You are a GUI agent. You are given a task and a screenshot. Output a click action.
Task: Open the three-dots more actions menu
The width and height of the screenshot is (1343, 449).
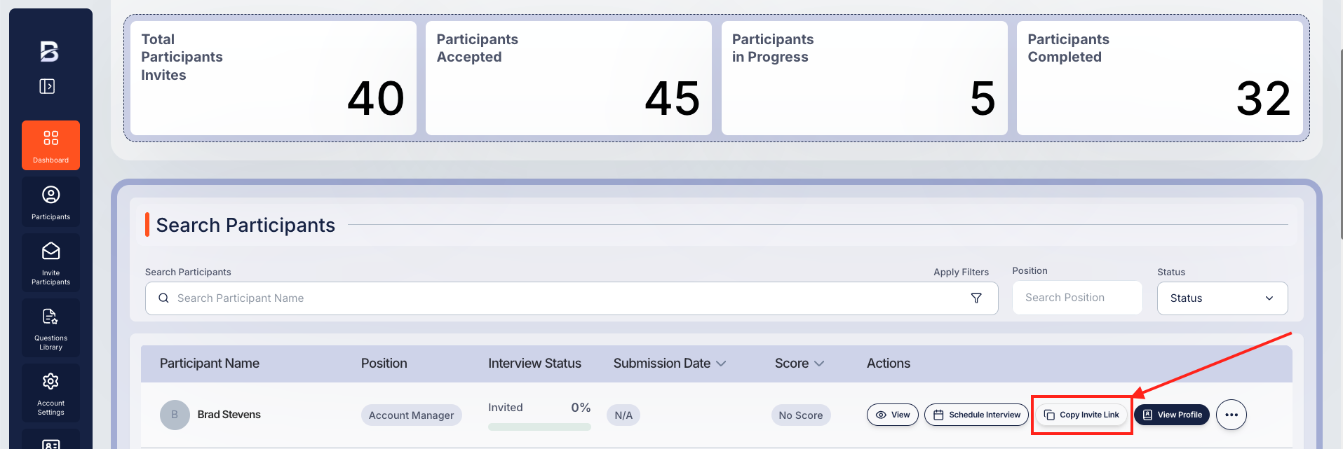[1231, 415]
